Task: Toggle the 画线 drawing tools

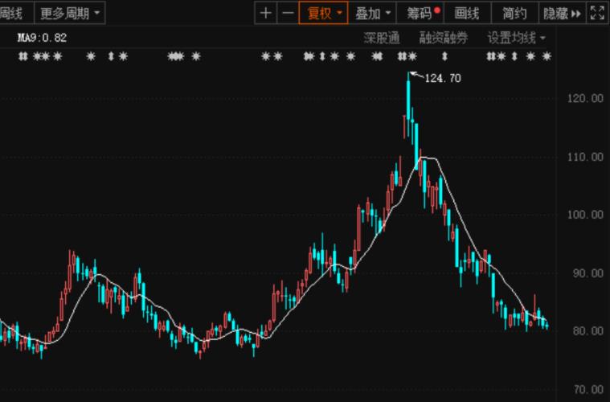Action: tap(467, 13)
